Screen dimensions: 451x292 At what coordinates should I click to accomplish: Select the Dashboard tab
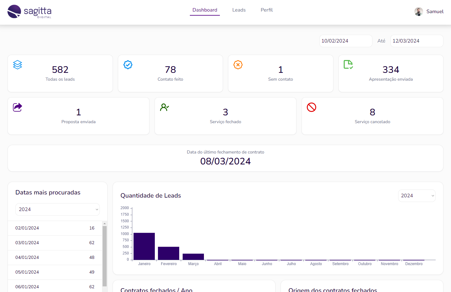pos(205,10)
